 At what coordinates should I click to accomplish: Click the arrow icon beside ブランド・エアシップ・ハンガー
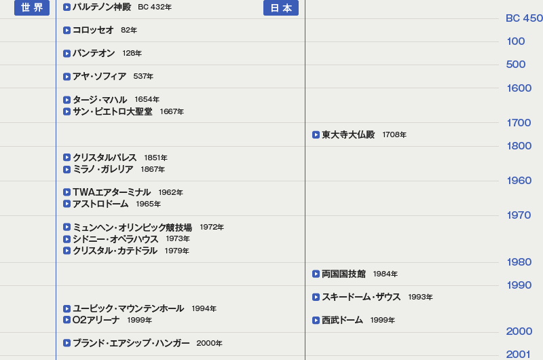tap(67, 343)
